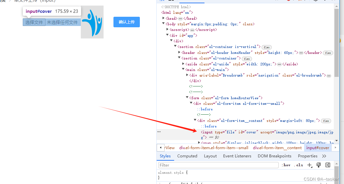Click the paint roller rendering emulation icon
The height and width of the screenshot is (184, 344).
319,165
